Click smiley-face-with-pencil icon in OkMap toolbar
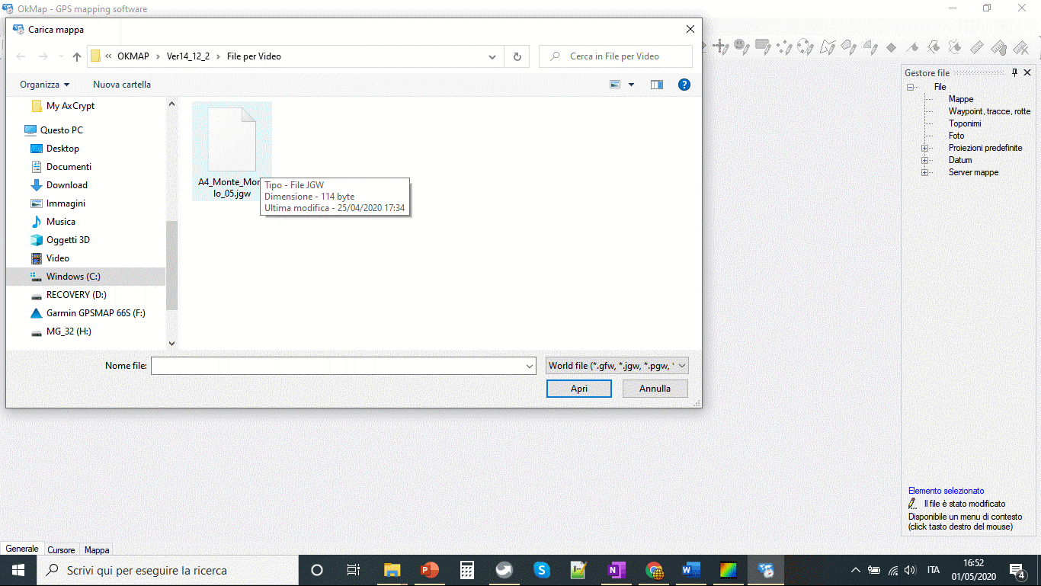Image resolution: width=1041 pixels, height=586 pixels. pyautogui.click(x=742, y=46)
